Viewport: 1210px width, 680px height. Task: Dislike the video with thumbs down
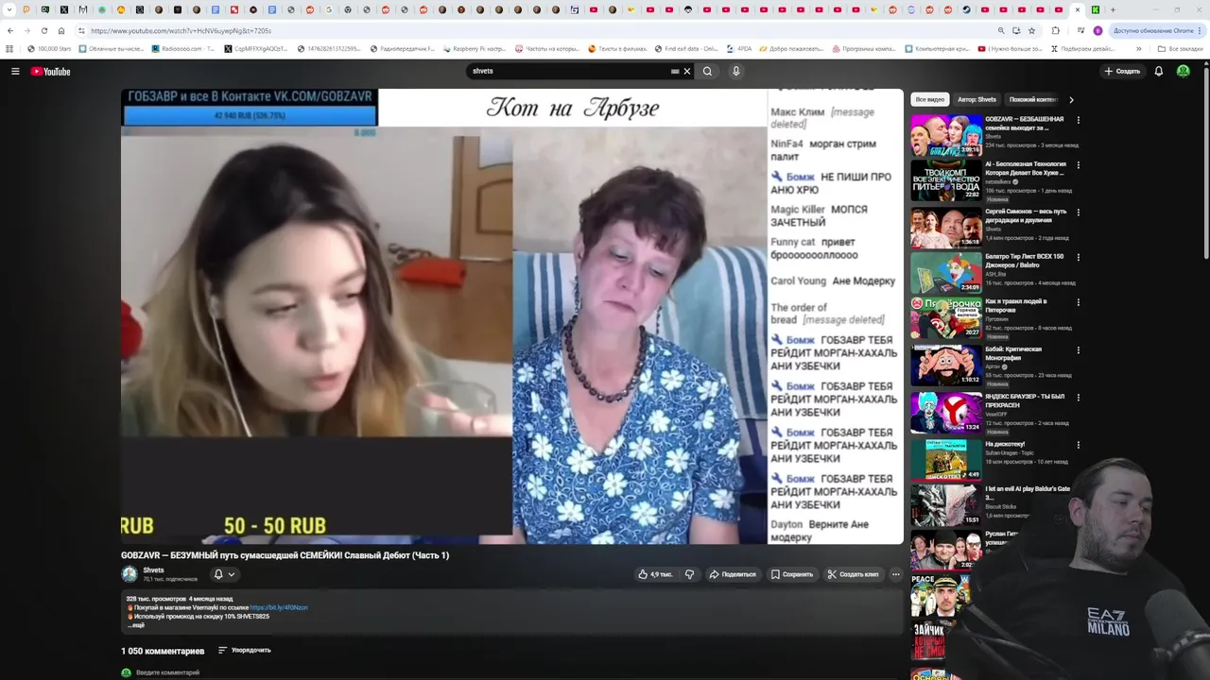[689, 574]
